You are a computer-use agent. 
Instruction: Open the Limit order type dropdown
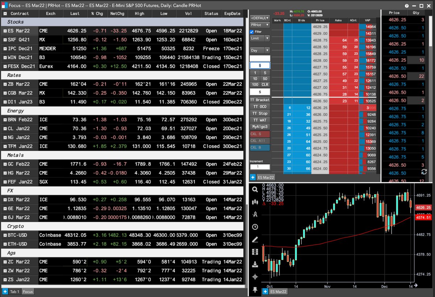tap(260, 38)
